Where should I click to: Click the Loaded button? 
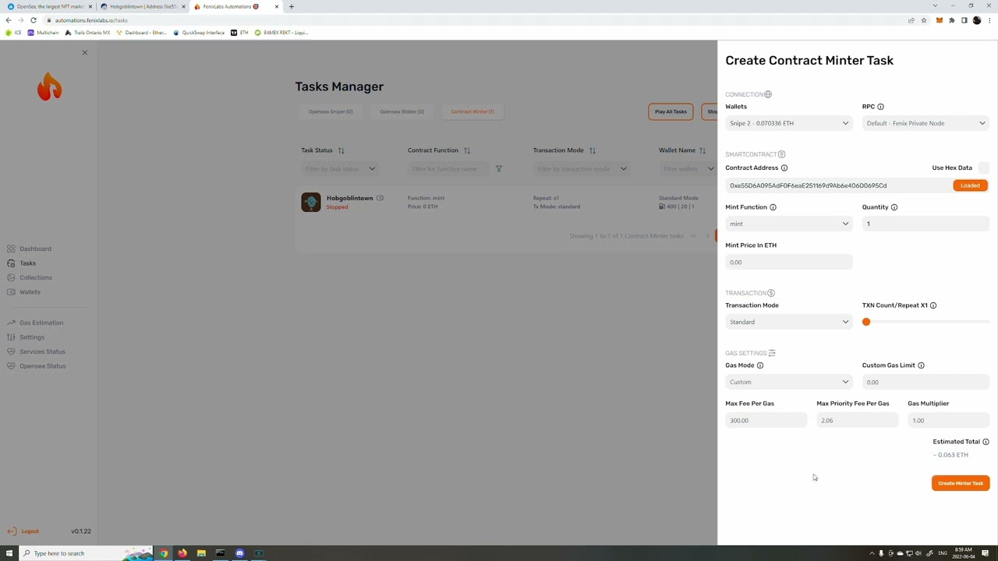point(970,185)
